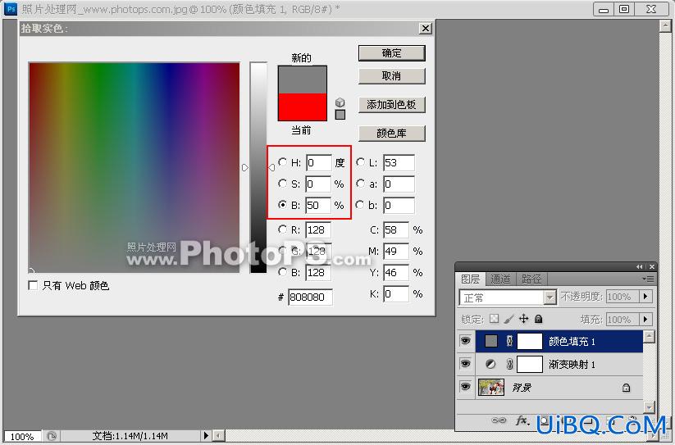Click the layers list scroll up arrow
Image resolution: width=675 pixels, height=445 pixels.
point(650,336)
